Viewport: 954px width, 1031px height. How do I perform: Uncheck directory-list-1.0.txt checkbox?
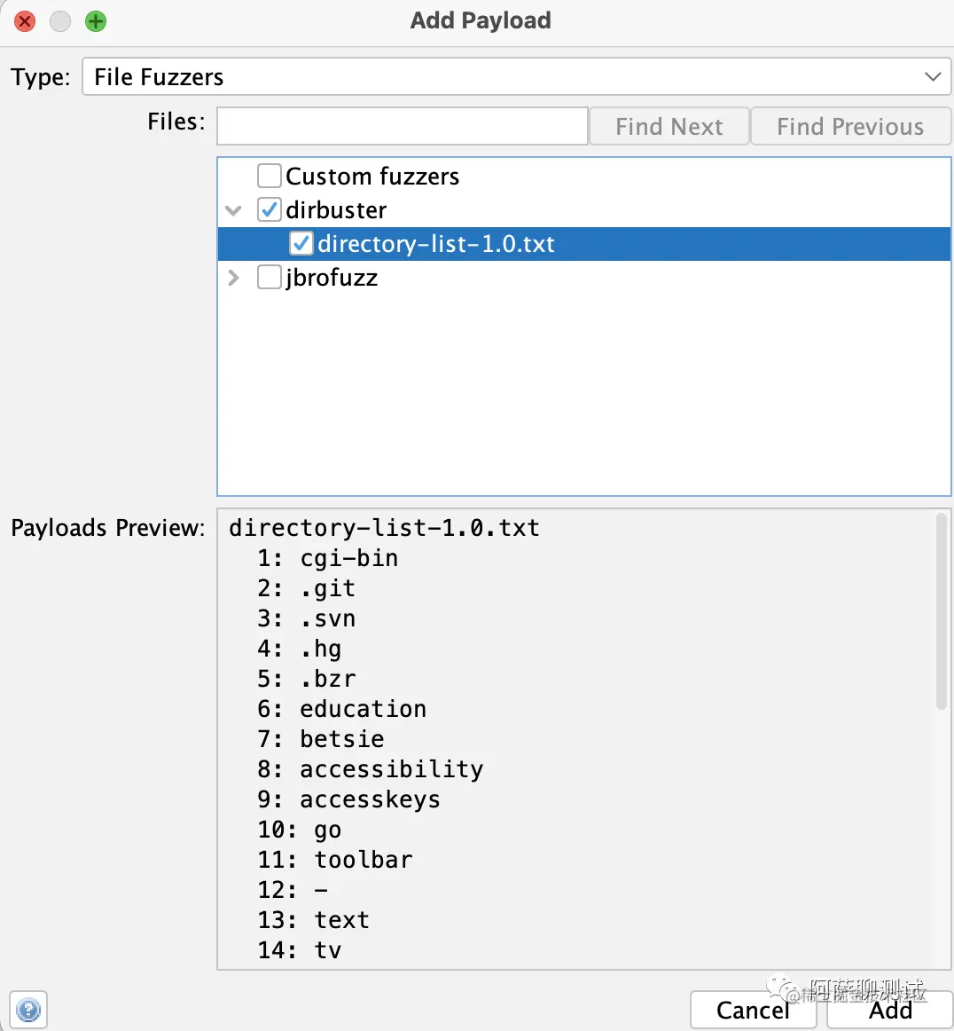[301, 243]
